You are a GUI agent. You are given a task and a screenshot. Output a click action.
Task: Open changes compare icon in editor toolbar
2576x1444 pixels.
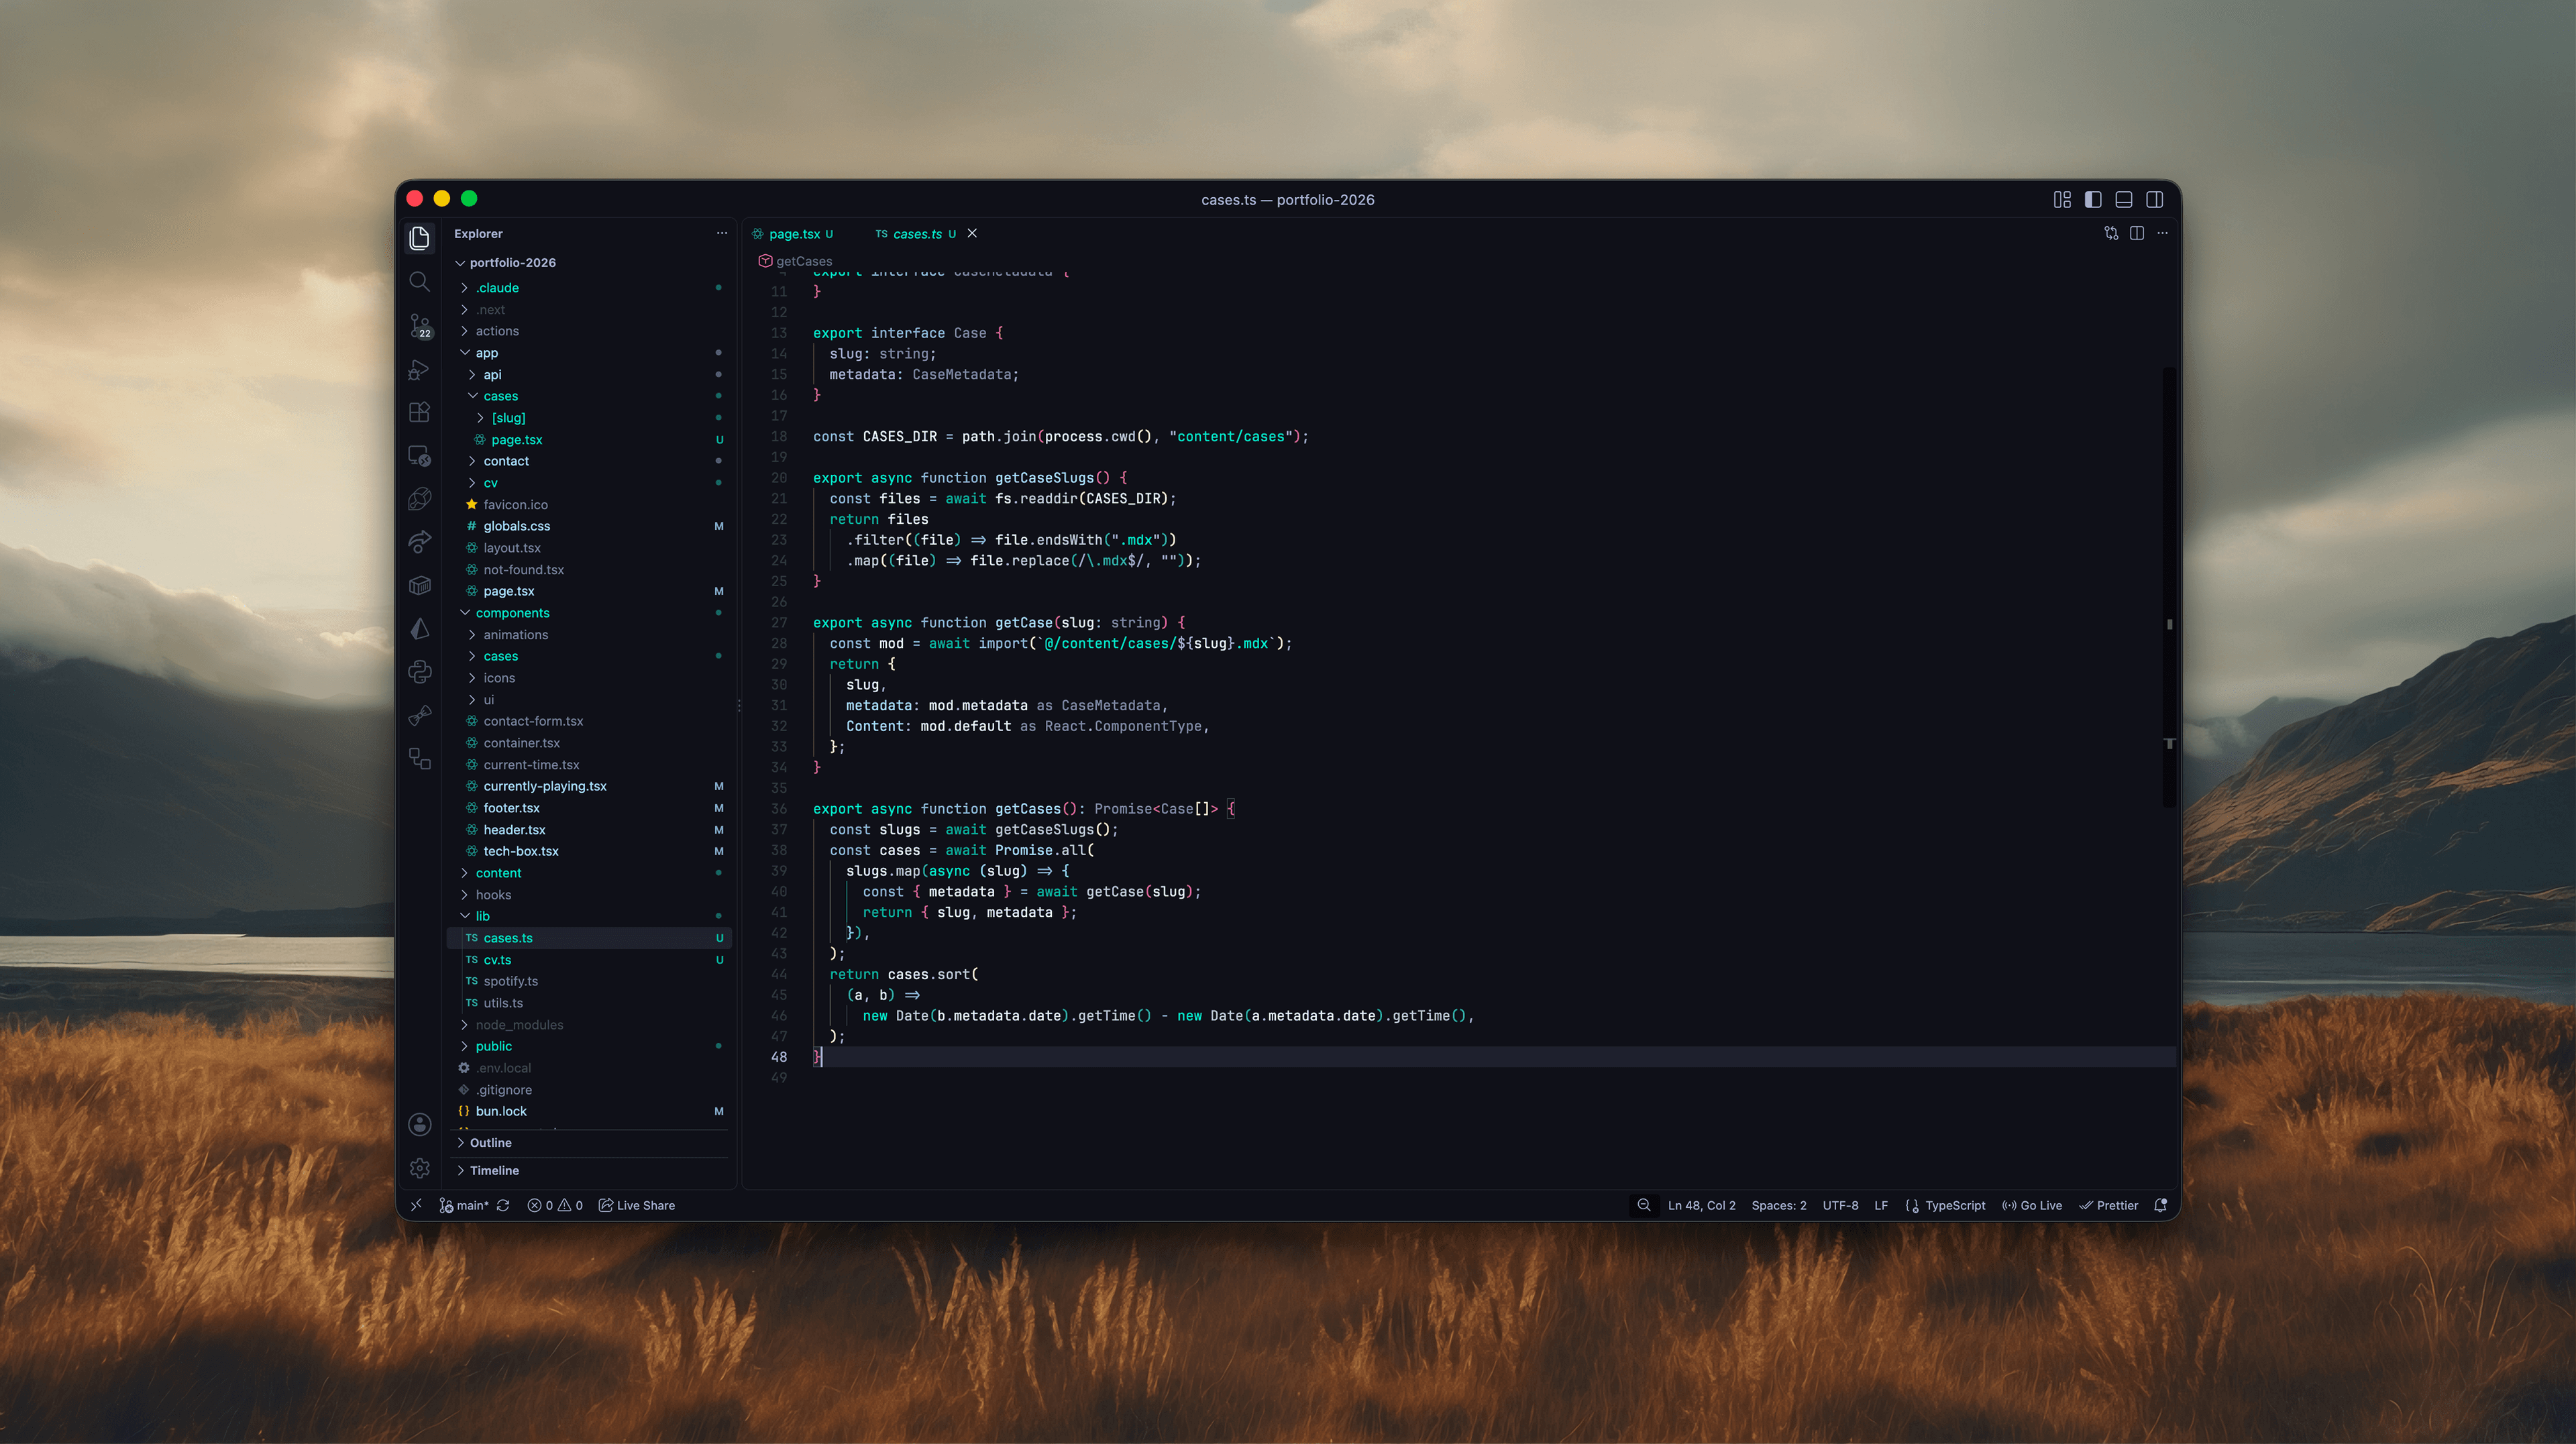coord(2111,233)
